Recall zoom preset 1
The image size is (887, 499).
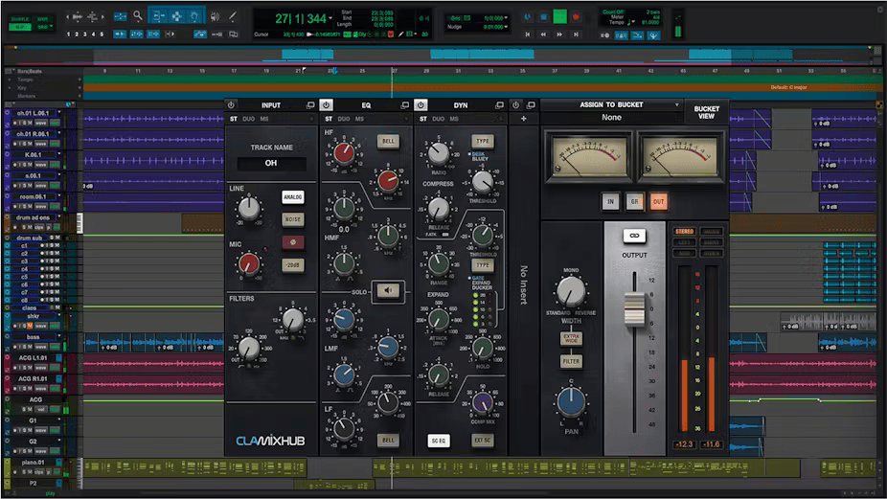pyautogui.click(x=68, y=34)
